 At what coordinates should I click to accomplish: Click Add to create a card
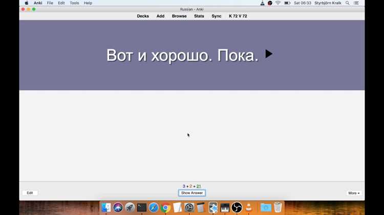point(160,16)
